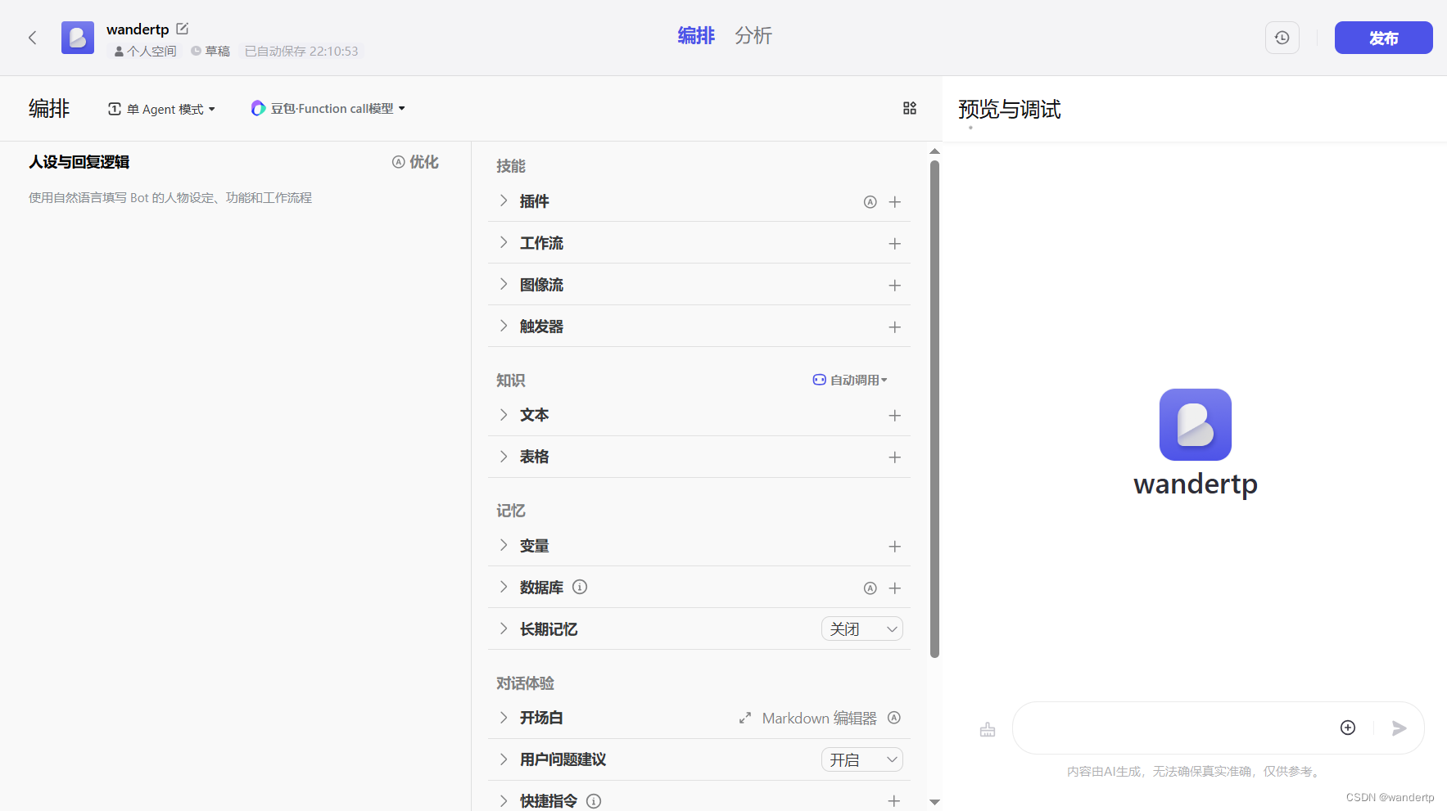Expand the 用户问题建议 section
1447x811 pixels.
[504, 759]
